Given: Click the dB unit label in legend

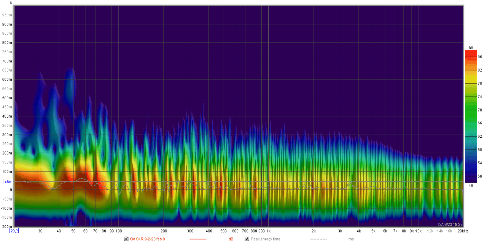Looking at the screenshot, I should (x=231, y=239).
